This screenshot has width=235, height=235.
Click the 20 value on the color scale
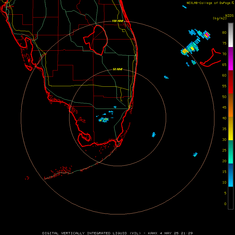pos(224,161)
